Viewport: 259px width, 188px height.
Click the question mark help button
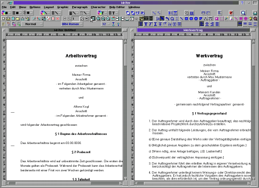(242, 3)
